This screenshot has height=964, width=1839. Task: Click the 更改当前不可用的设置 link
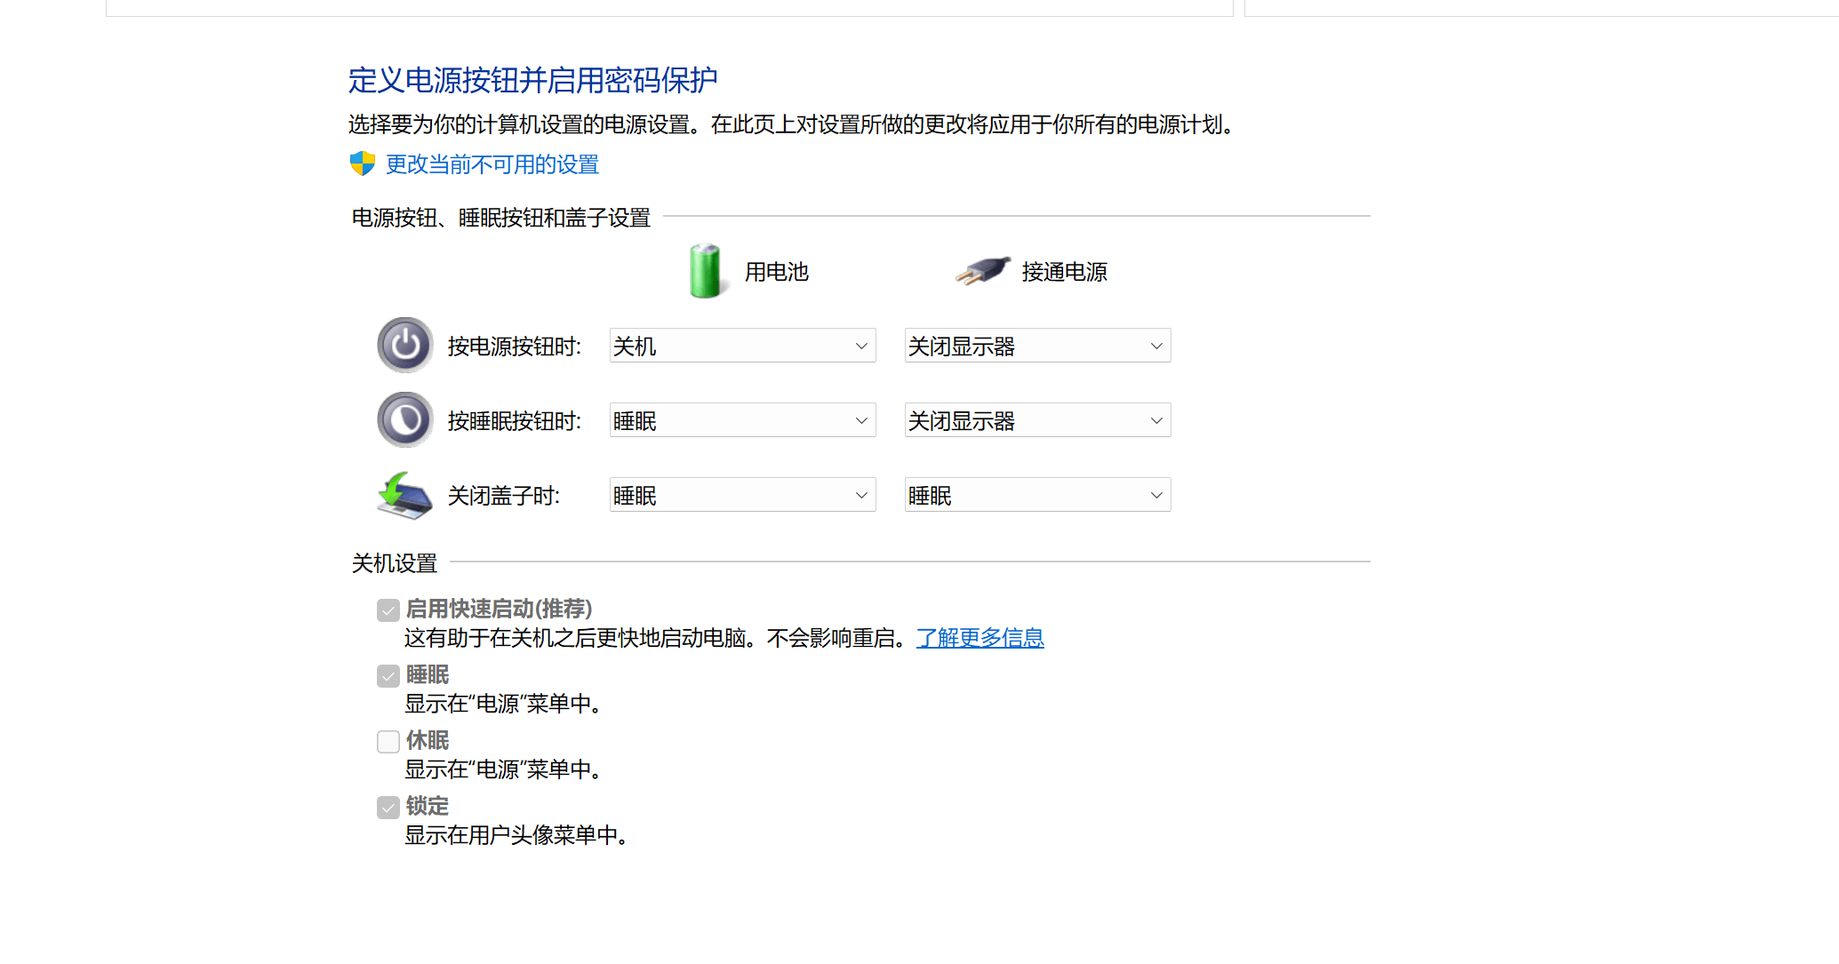pos(492,164)
